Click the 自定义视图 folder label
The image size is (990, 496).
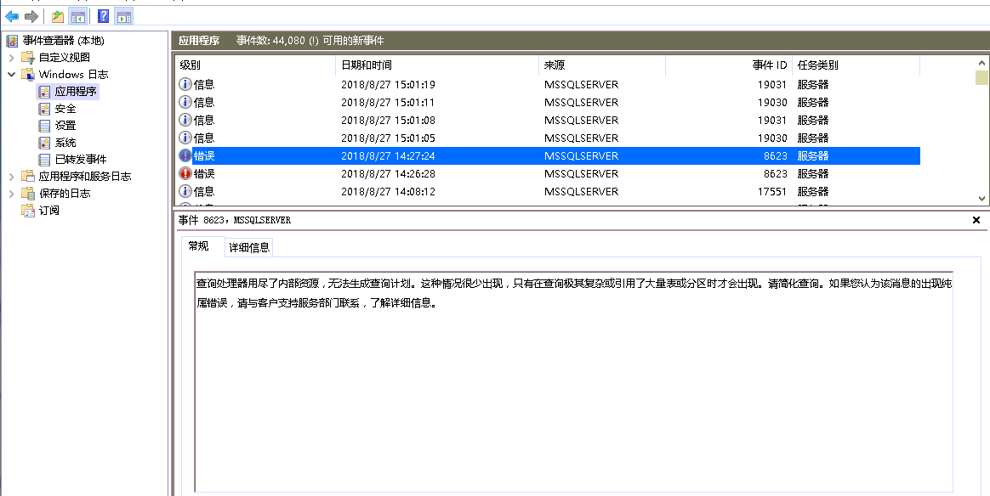click(x=65, y=58)
